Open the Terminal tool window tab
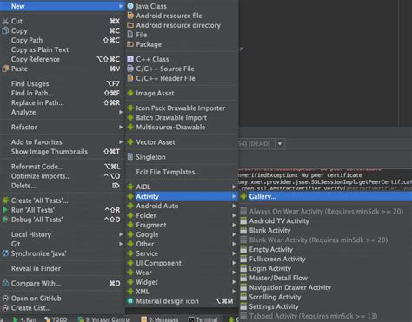This screenshot has width=412, height=322. pyautogui.click(x=203, y=319)
